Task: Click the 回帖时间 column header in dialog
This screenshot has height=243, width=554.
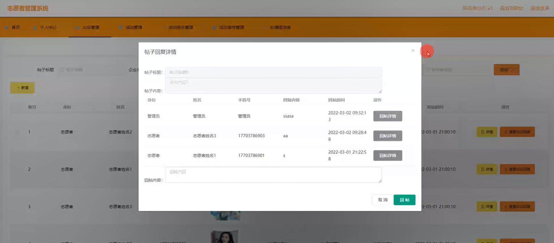Action: pyautogui.click(x=336, y=100)
